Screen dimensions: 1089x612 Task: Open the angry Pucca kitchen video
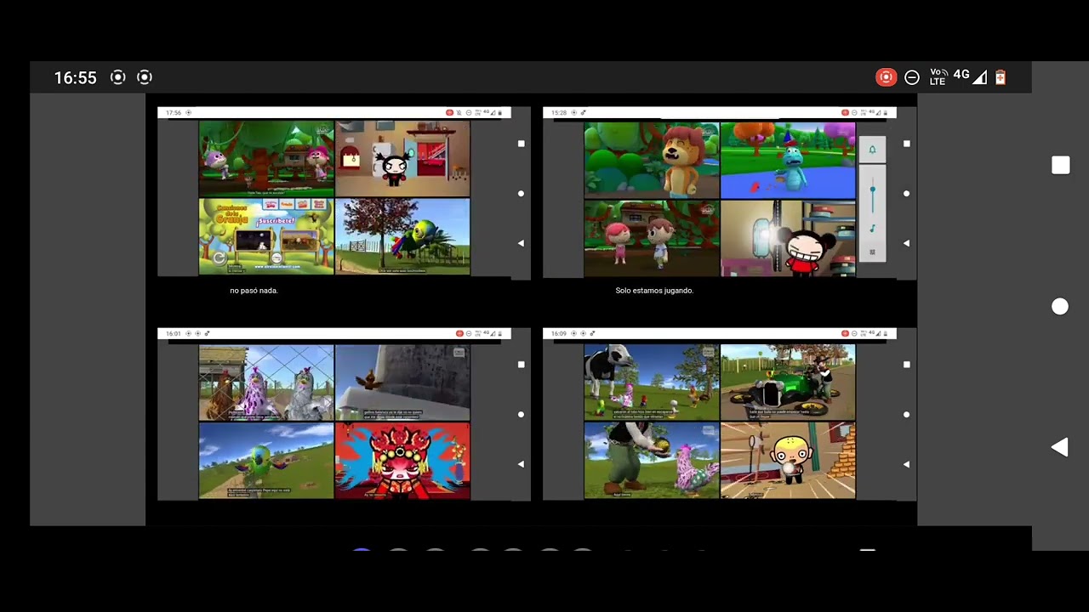[x=402, y=159]
